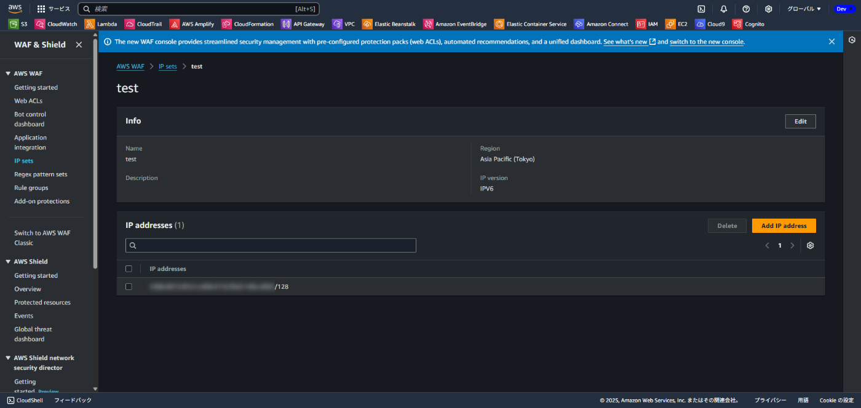Viewport: 861px width, 408px height.
Task: Open Application integration page
Action: [x=31, y=143]
